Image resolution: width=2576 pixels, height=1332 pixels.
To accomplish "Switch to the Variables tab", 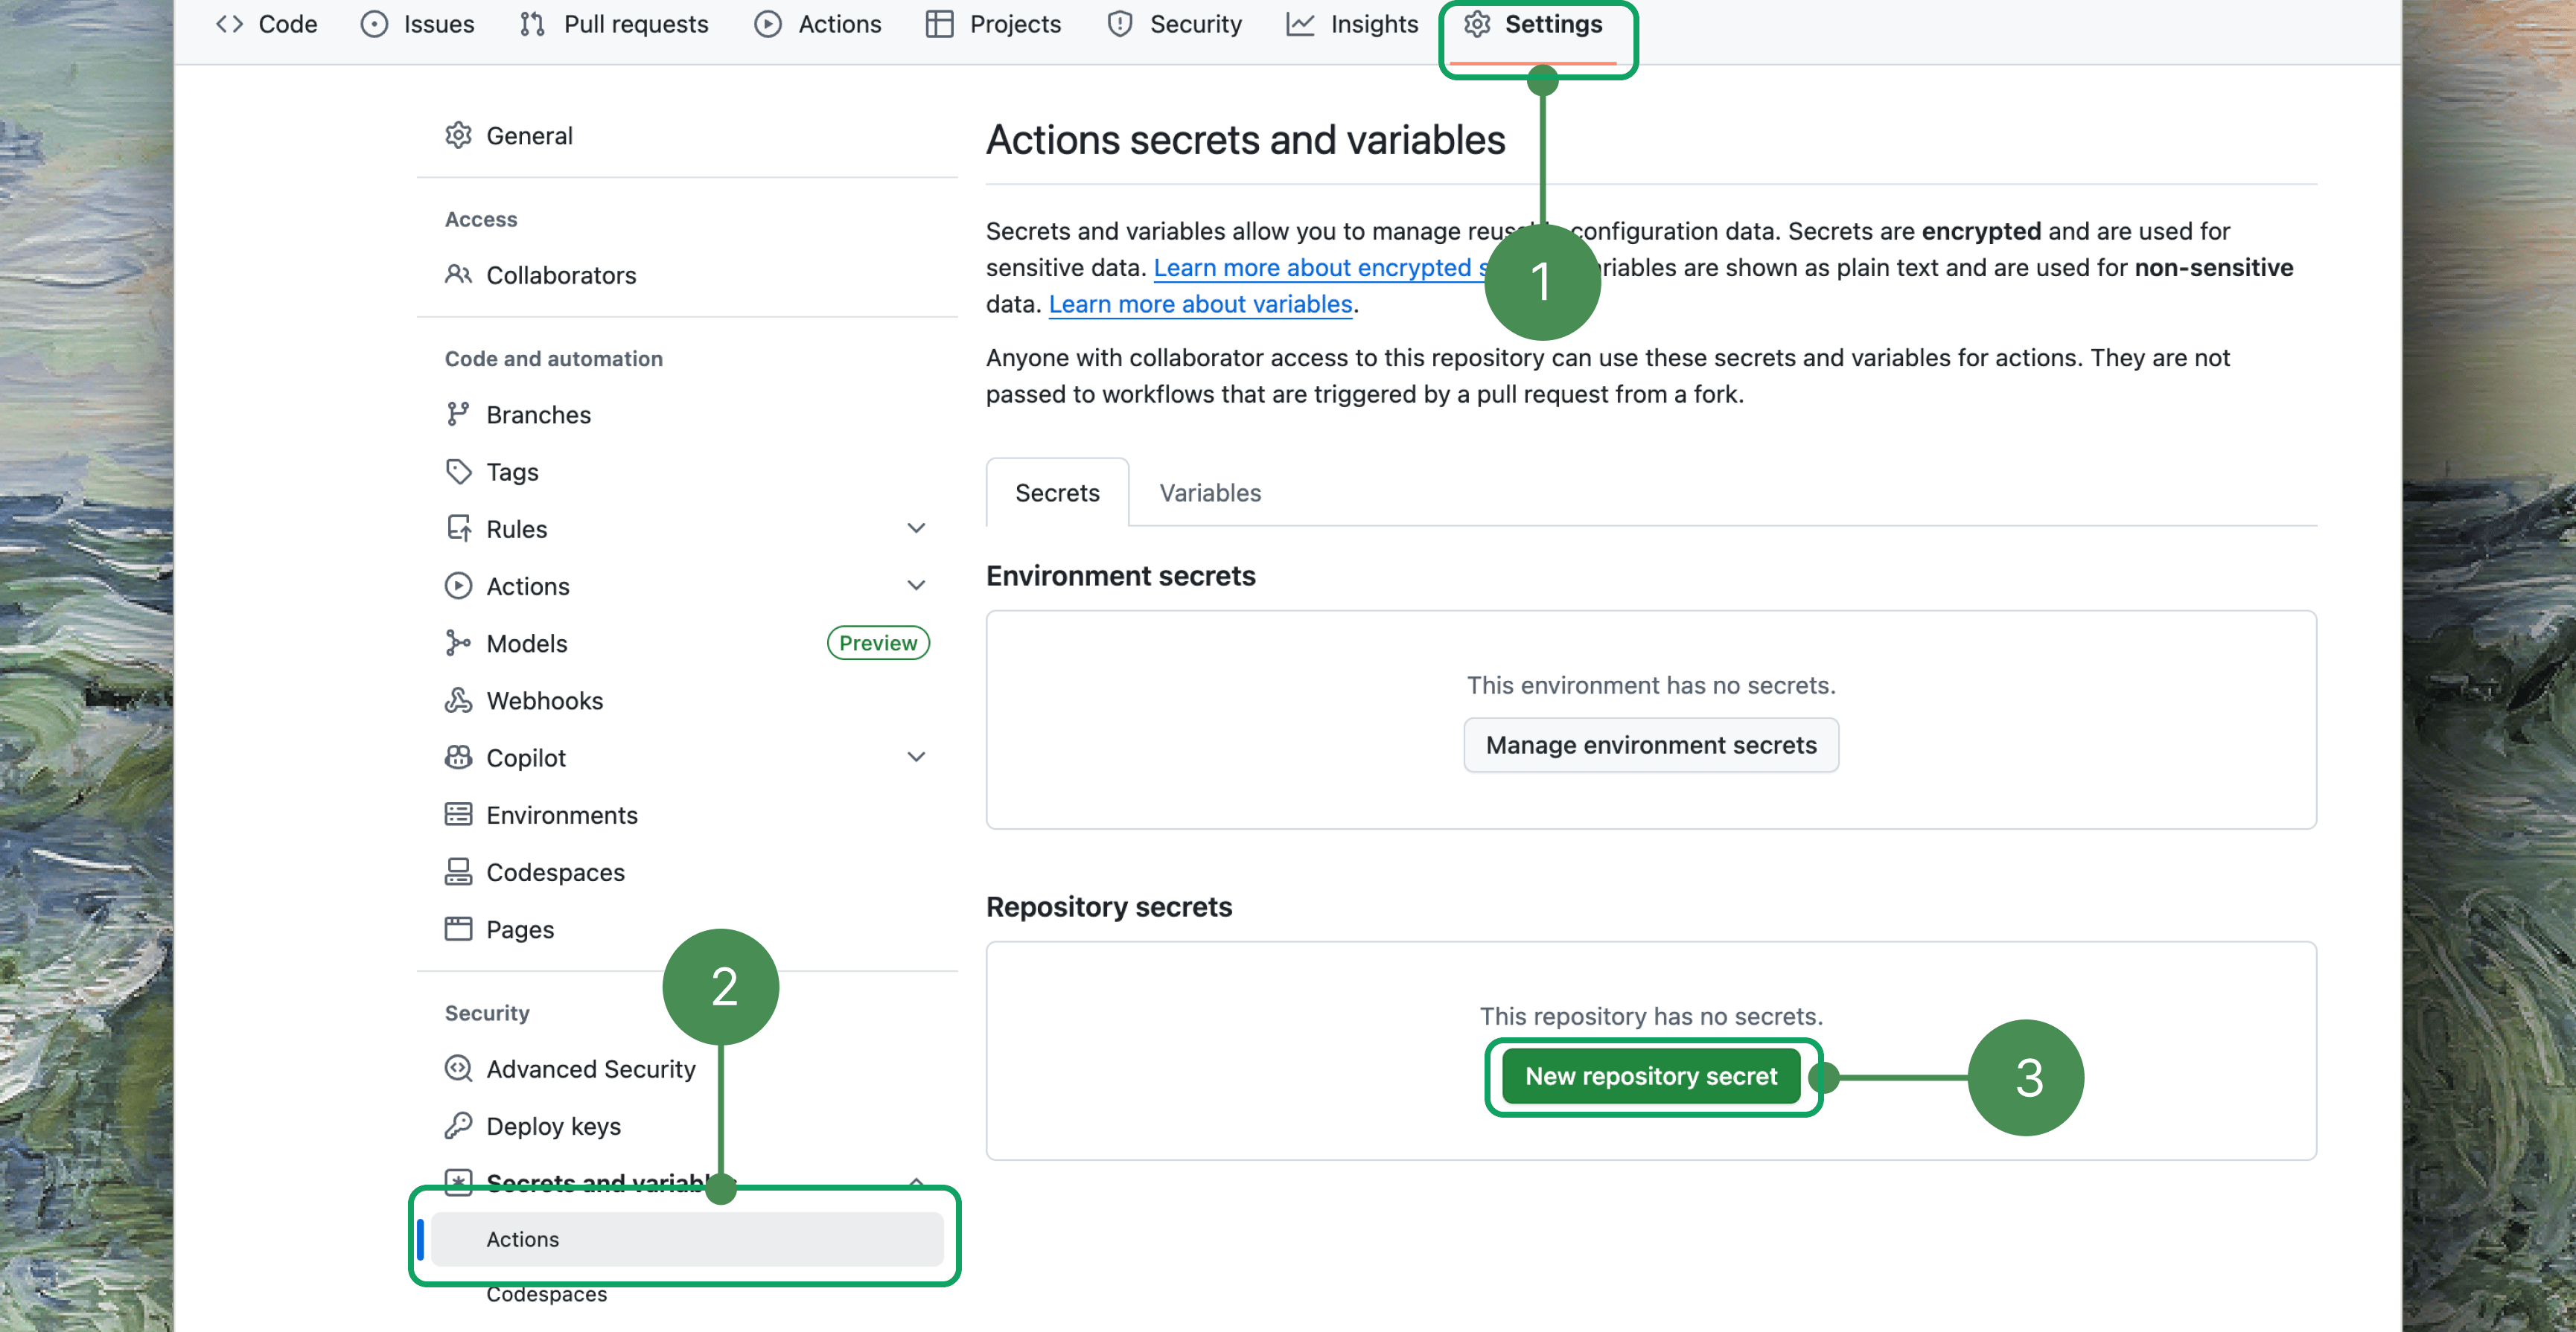I will (x=1210, y=493).
